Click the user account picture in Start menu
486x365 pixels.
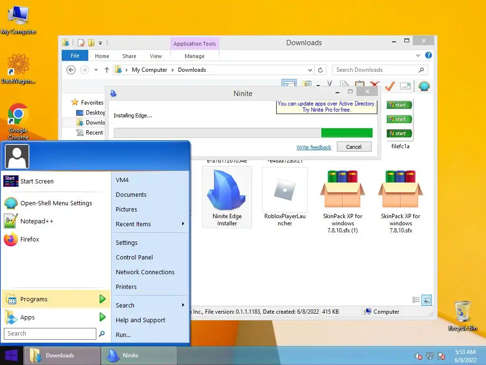(x=17, y=156)
